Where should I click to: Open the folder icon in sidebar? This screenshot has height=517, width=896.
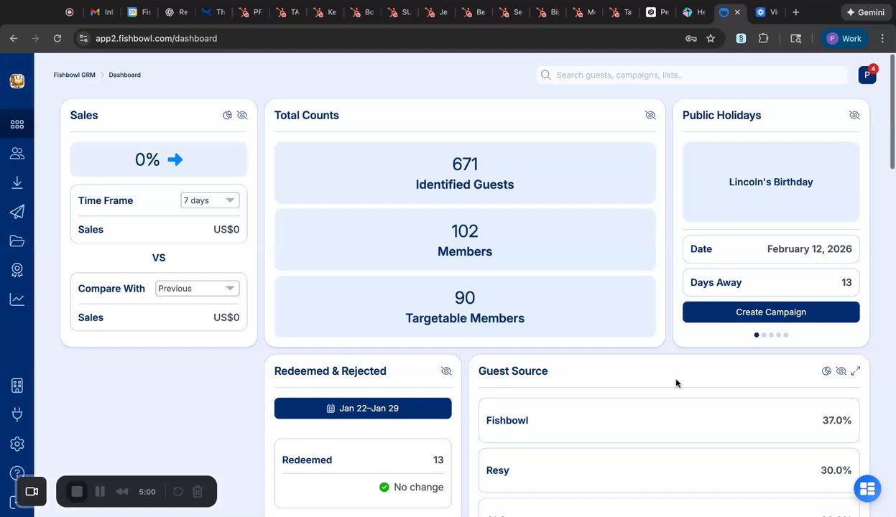coord(17,241)
